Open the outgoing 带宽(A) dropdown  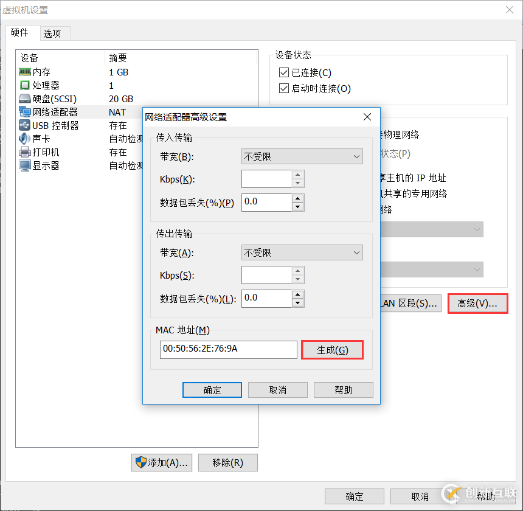[302, 252]
